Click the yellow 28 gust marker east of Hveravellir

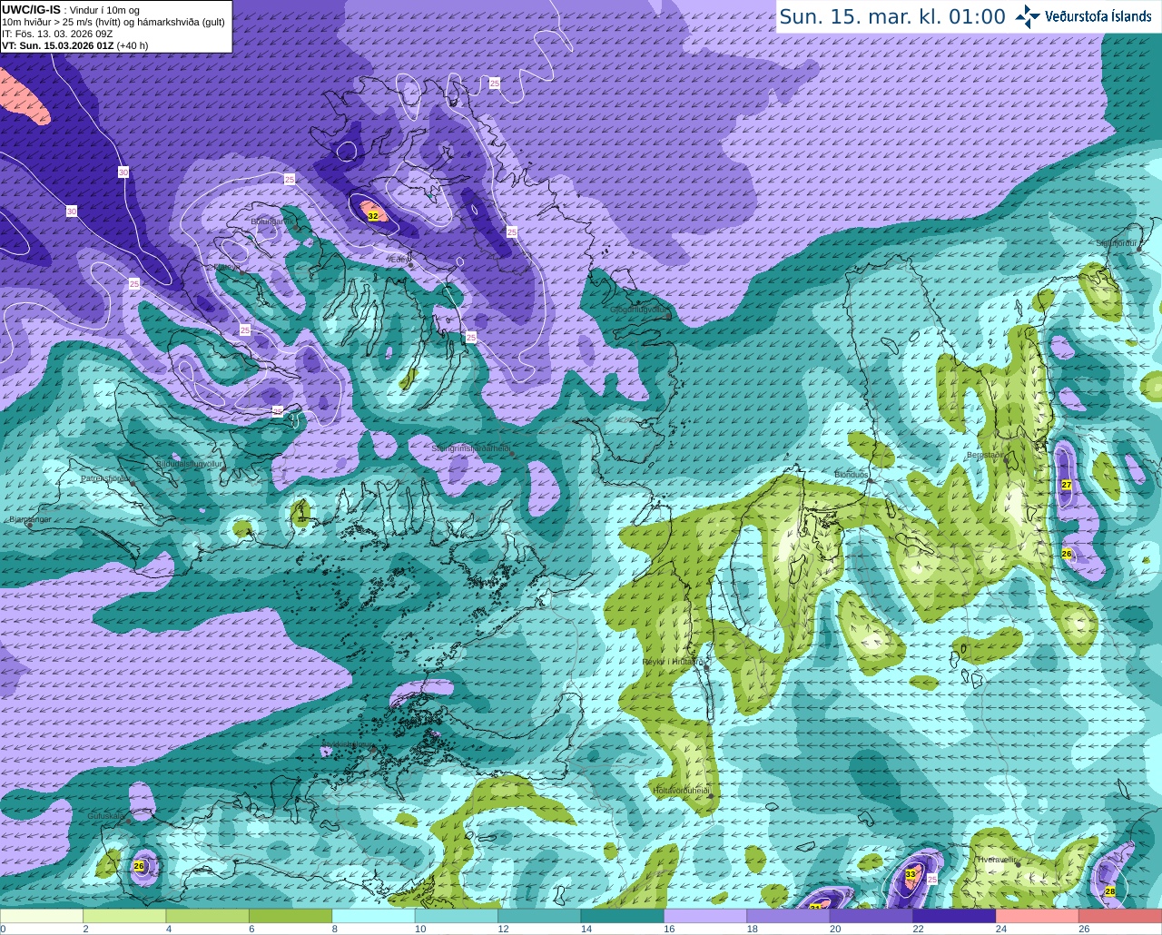point(1110,891)
